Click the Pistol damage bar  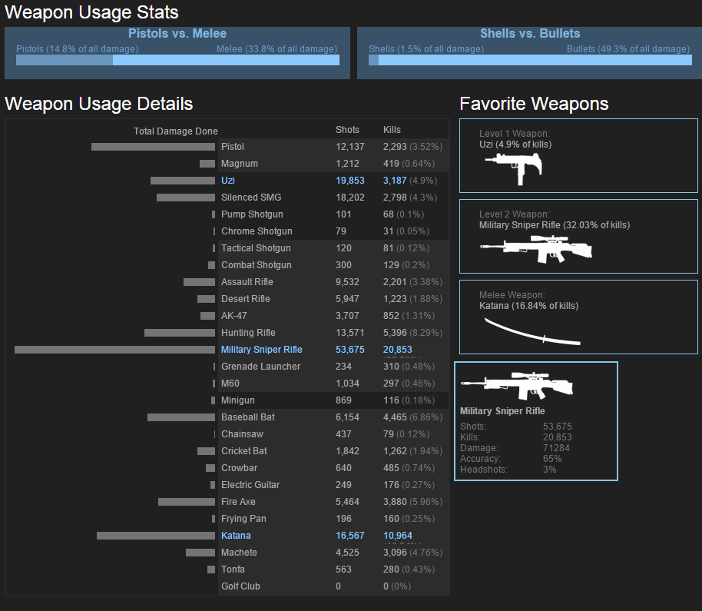click(153, 147)
